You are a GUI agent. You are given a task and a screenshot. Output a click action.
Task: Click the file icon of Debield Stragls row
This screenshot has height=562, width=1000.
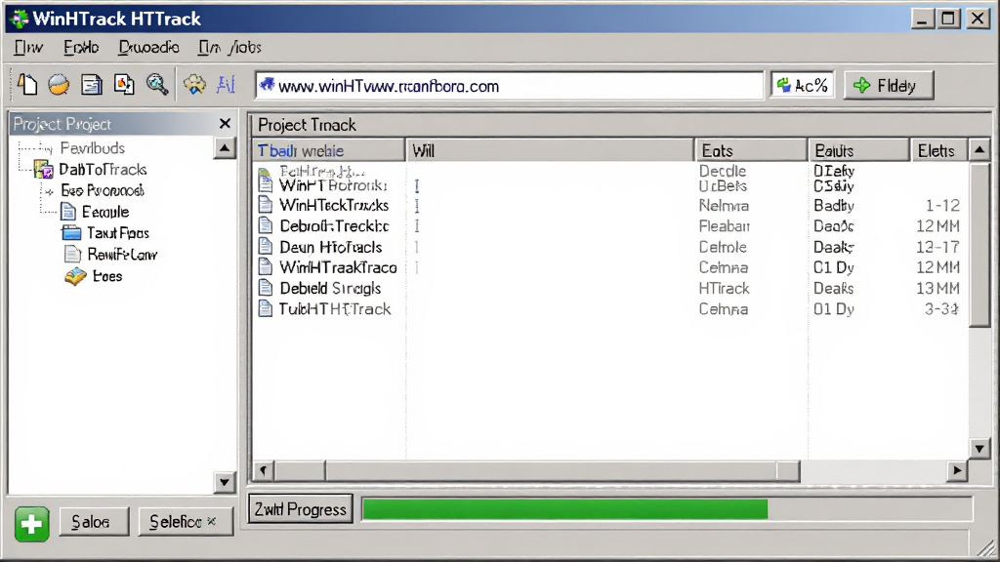coord(266,288)
